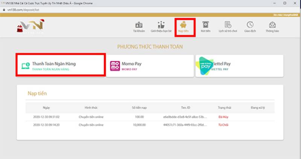This screenshot has width=301, height=159.
Task: Click the Giao dịch clock icon
Action: click(250, 25)
